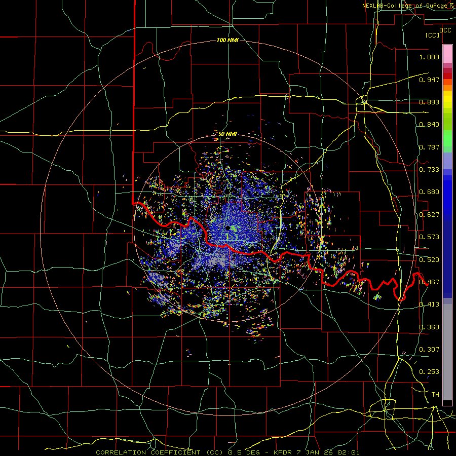The height and width of the screenshot is (456, 456).
Task: Click the 1.000 value on color scale
Action: (x=429, y=57)
